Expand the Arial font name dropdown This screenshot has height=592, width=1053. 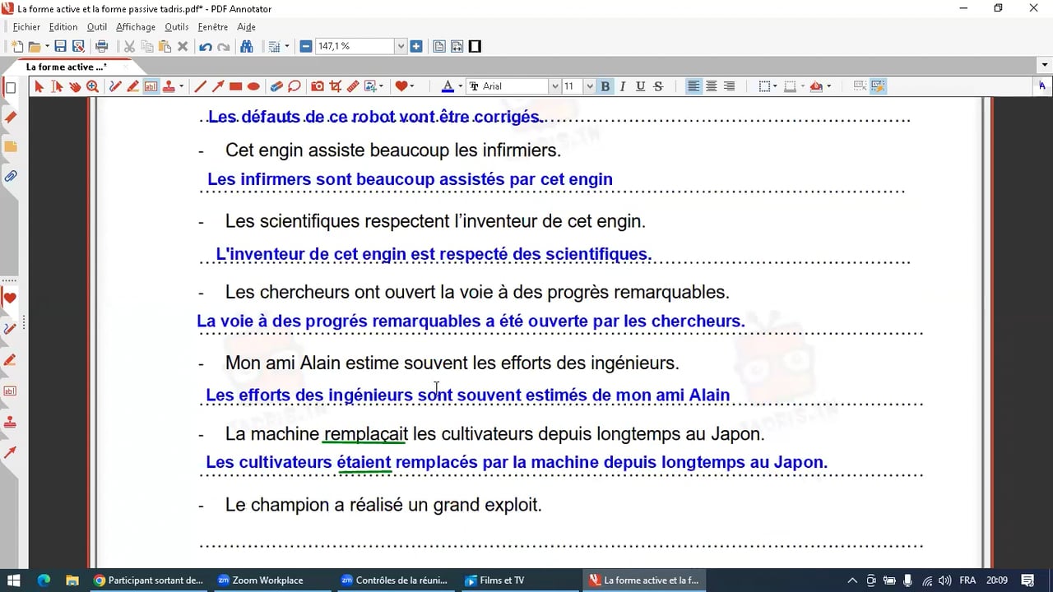[554, 86]
